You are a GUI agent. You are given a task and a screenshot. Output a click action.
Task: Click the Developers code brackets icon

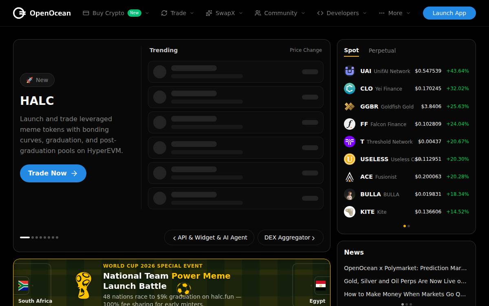click(x=320, y=13)
